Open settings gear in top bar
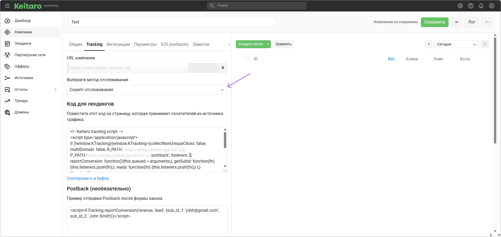501x237 pixels. (x=460, y=6)
